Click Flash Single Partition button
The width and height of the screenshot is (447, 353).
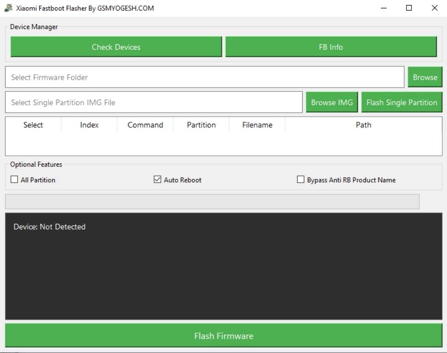[x=401, y=102]
